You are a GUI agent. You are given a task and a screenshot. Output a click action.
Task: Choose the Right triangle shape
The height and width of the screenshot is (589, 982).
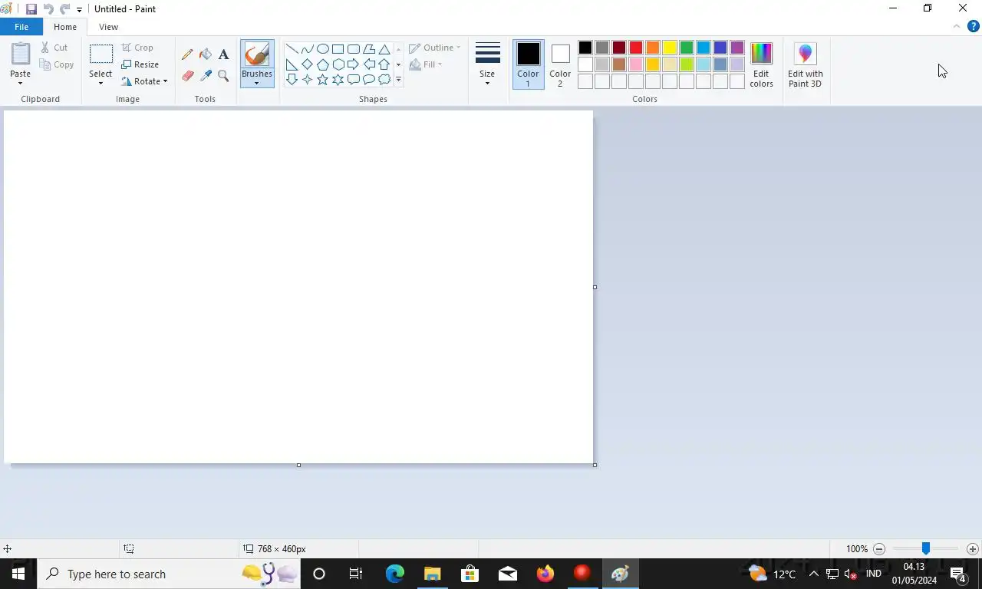pos(292,64)
